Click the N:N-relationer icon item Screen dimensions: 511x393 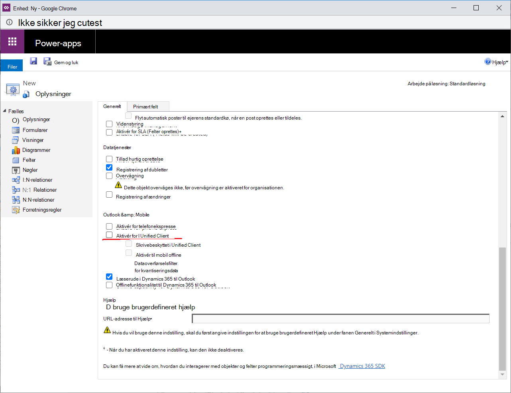pyautogui.click(x=16, y=200)
